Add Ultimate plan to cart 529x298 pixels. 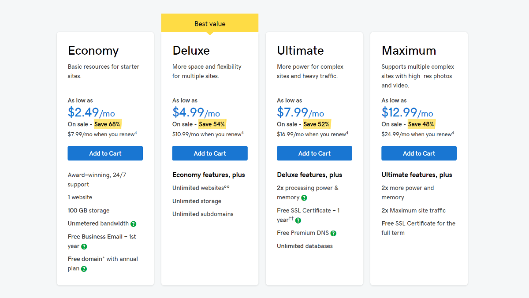[x=314, y=153]
